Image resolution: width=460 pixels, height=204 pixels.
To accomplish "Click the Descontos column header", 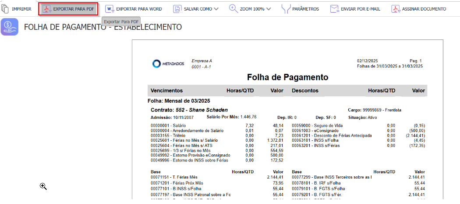I will click(306, 91).
